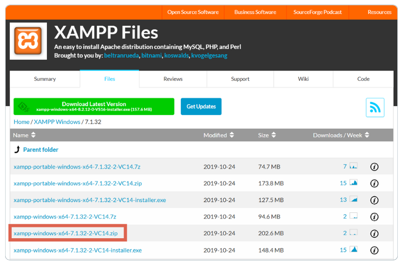Go to Home breadcrumb link

click(x=22, y=122)
